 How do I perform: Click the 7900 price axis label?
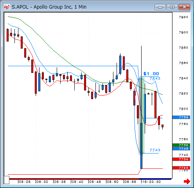pyautogui.click(x=183, y=33)
